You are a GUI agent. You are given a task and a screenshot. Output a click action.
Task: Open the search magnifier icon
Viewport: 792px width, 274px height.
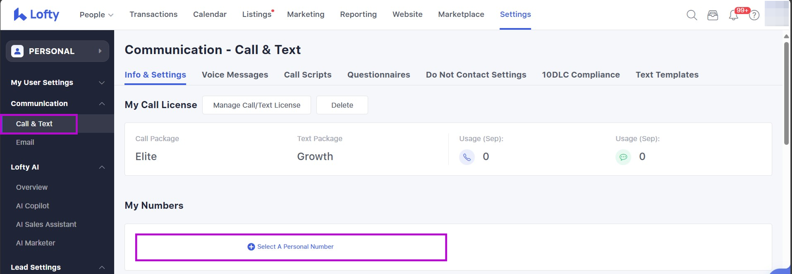pyautogui.click(x=692, y=15)
